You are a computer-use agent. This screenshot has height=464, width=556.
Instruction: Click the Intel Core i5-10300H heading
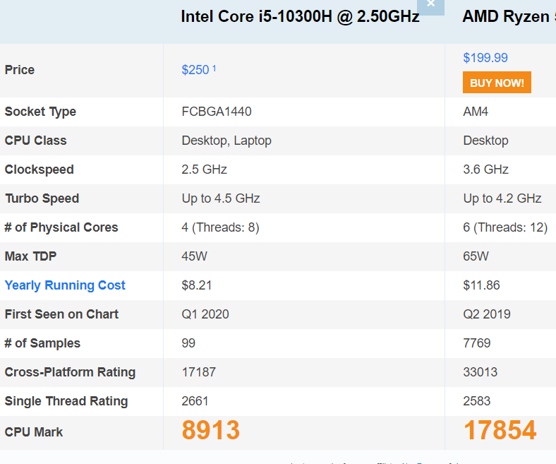point(300,17)
